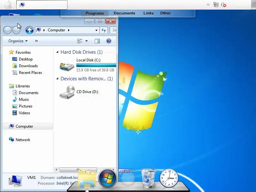Click the Windows Start orb in dock

pos(108,178)
